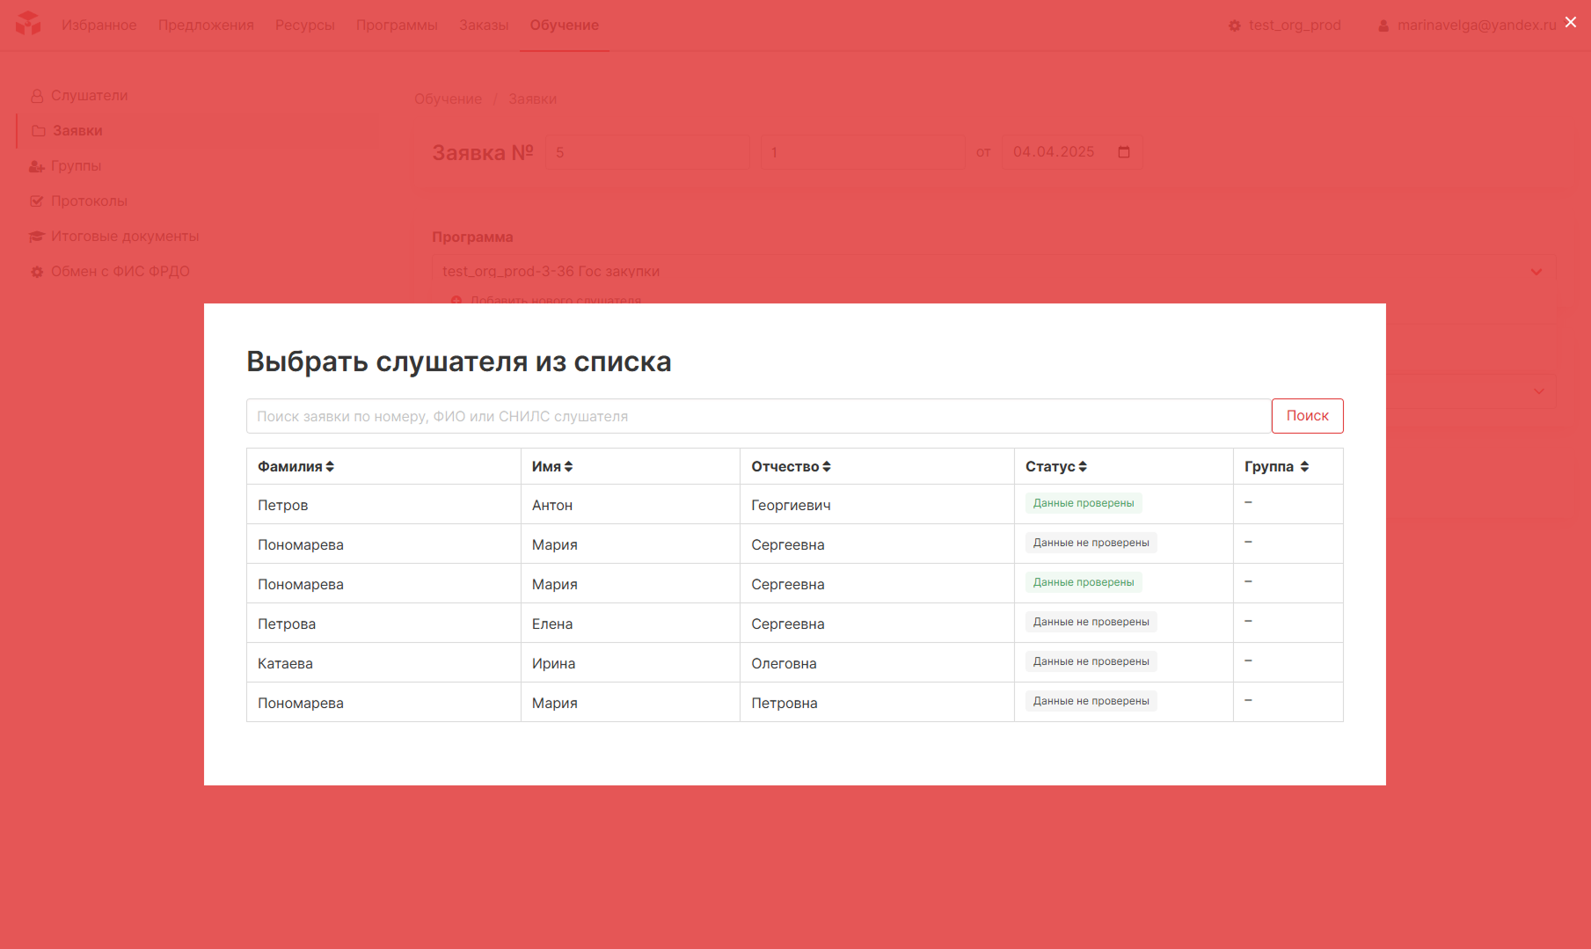Click the red cube logo icon
This screenshot has height=949, width=1591.
pyautogui.click(x=28, y=24)
